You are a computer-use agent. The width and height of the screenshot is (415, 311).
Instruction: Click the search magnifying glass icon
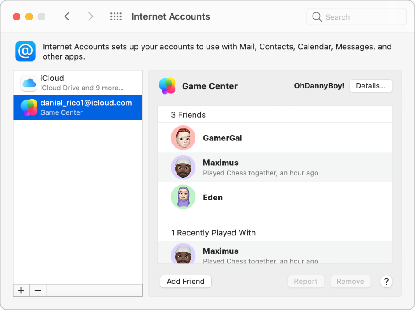tap(317, 16)
